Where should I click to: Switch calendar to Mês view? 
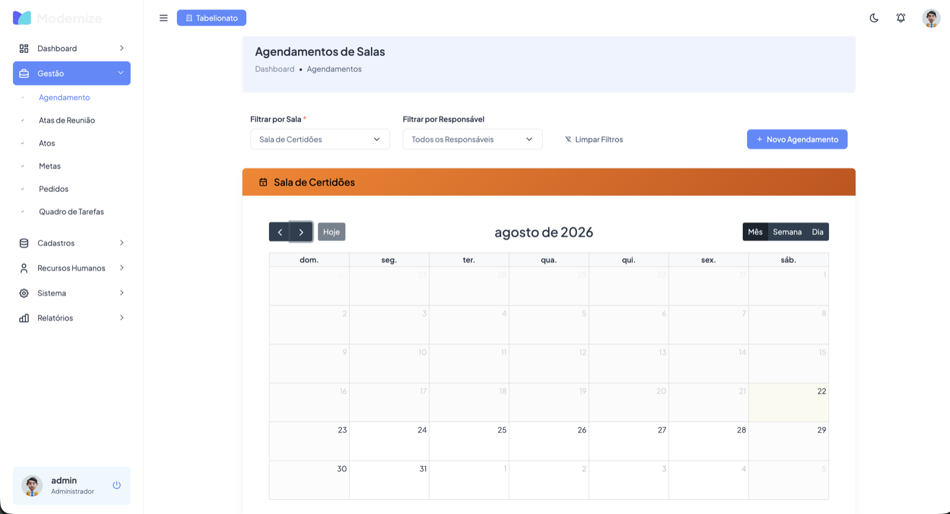point(755,232)
